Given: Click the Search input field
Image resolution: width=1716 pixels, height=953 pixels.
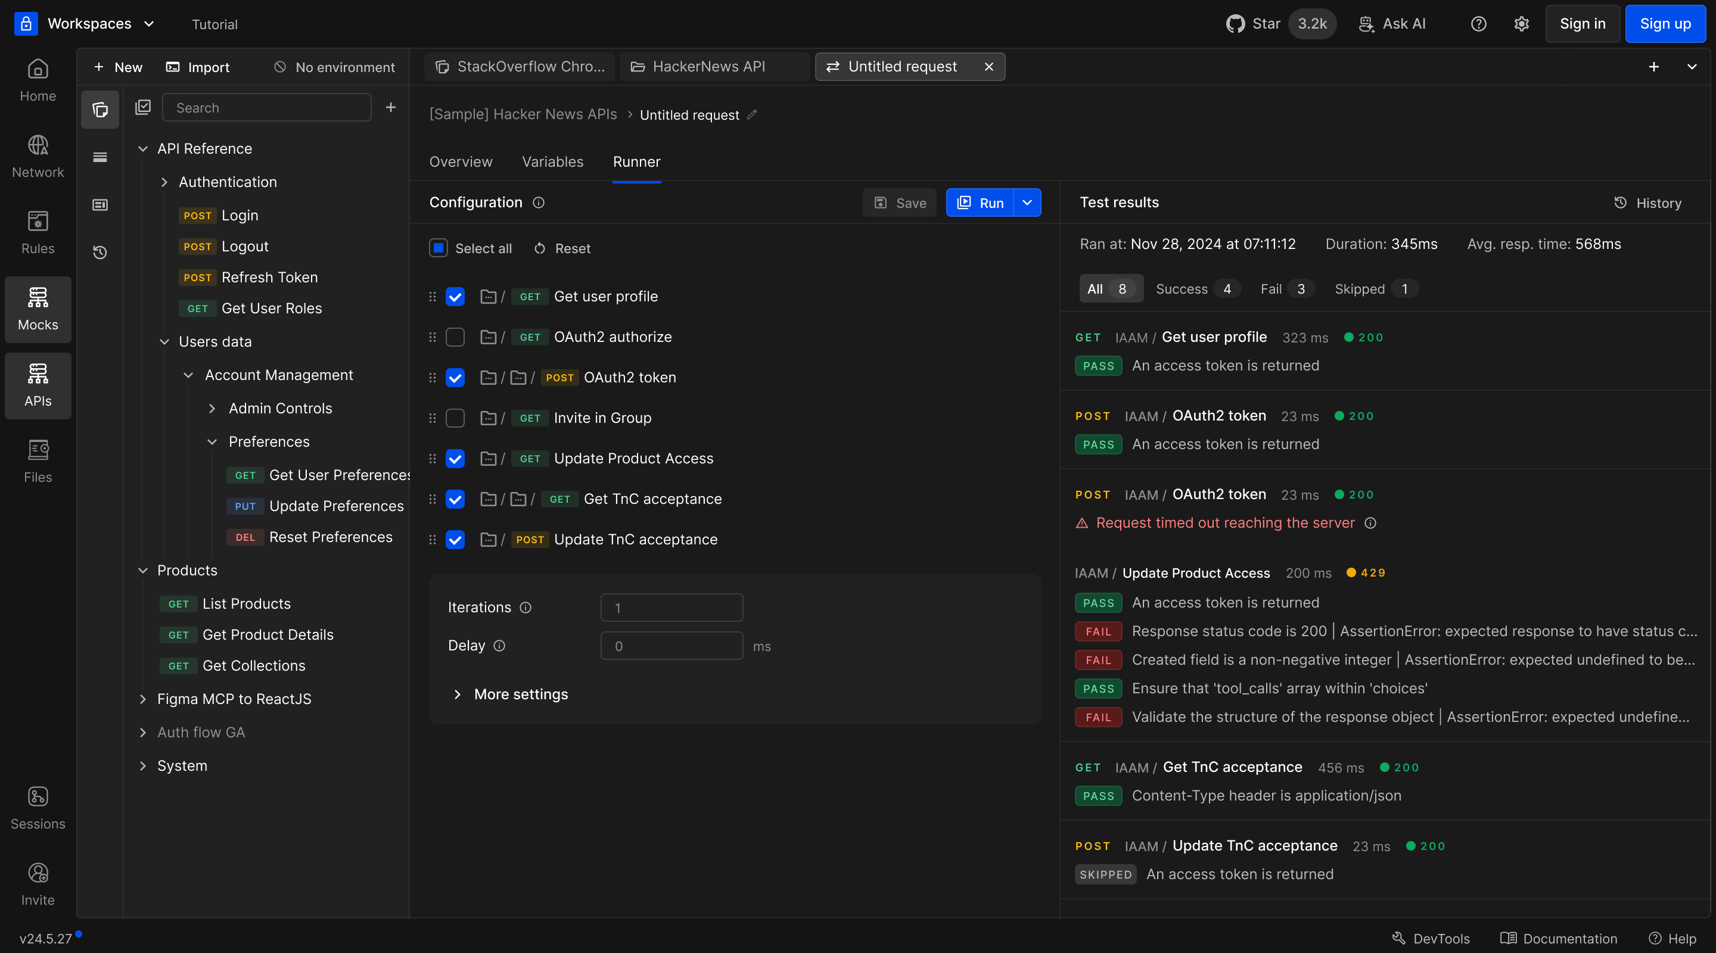Looking at the screenshot, I should pos(266,107).
